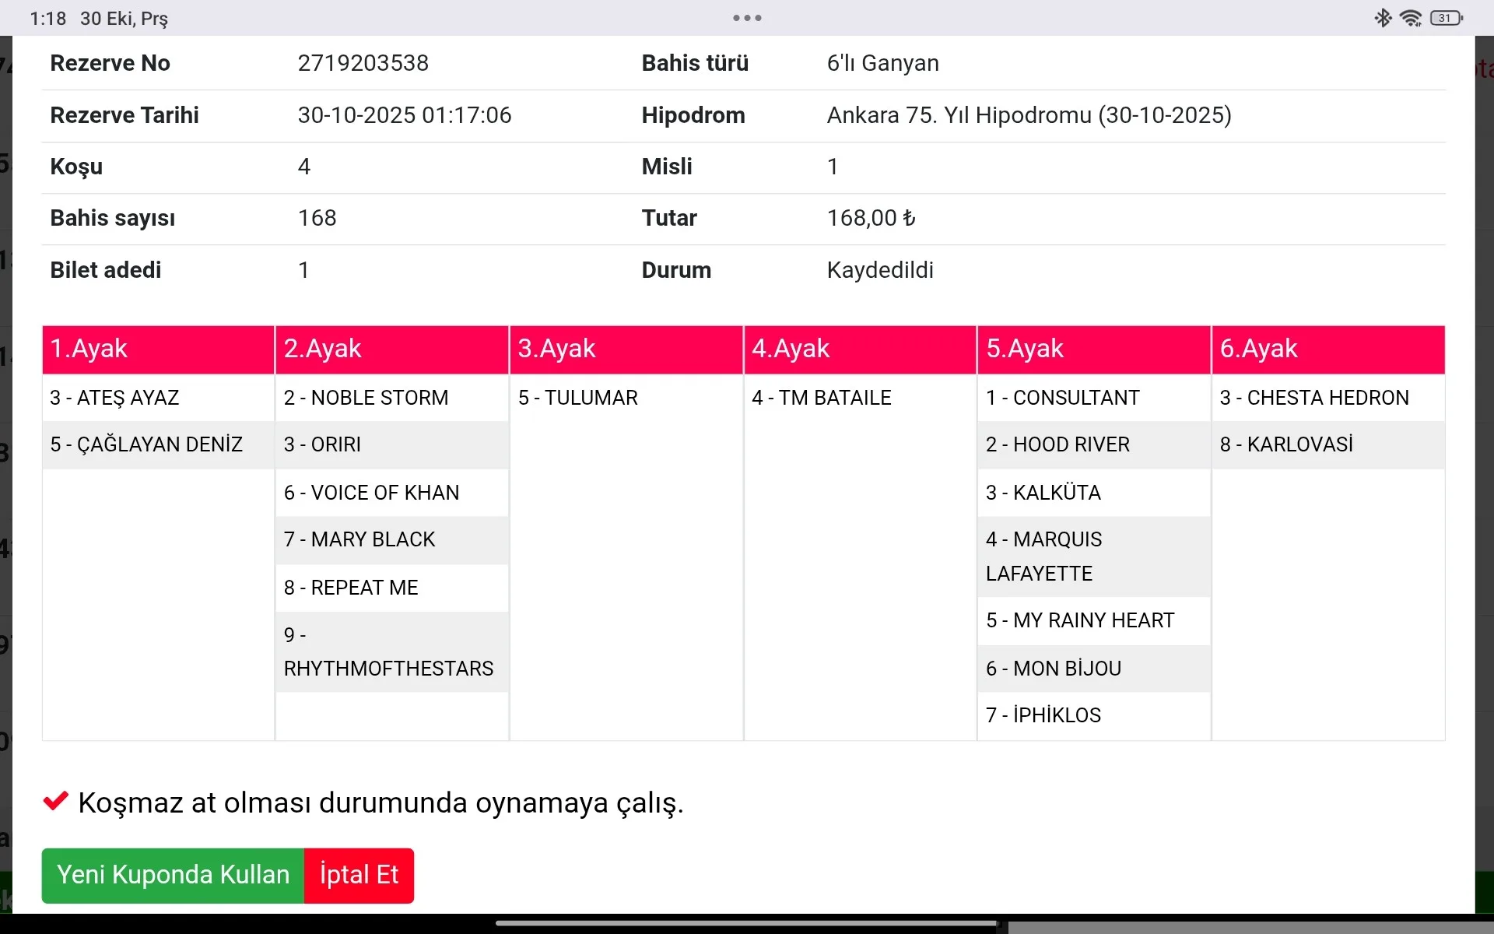Click horse 9 - RHYTHMOFTHESTARS entry
Image resolution: width=1494 pixels, height=934 pixels.
(388, 652)
